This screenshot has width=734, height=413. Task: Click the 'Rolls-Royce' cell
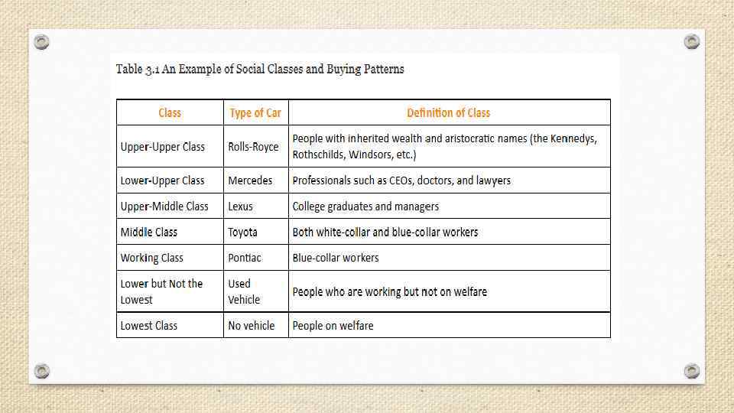point(253,146)
